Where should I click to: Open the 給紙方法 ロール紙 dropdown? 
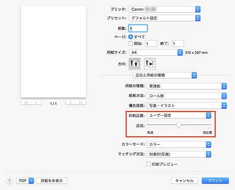(187, 96)
